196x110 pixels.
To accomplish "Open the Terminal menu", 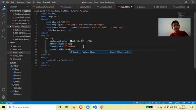I will click(46, 2).
